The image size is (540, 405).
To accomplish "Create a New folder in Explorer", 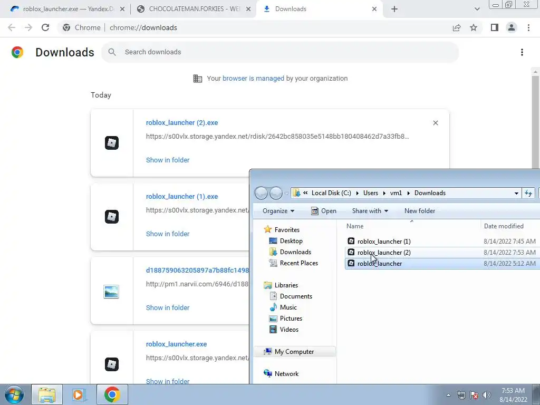I will tap(419, 211).
